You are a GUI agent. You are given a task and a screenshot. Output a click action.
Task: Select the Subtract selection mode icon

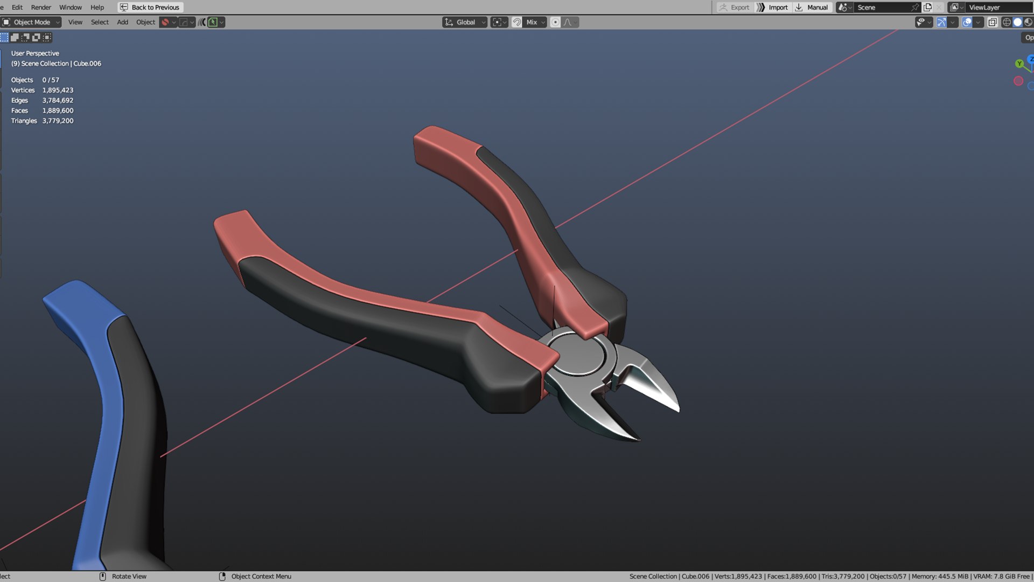(26, 37)
